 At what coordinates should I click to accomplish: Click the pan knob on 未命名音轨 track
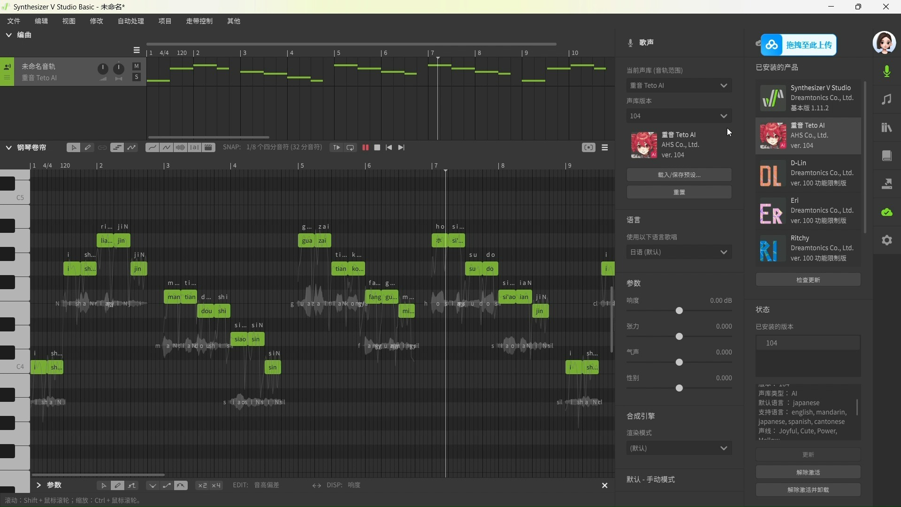click(119, 69)
